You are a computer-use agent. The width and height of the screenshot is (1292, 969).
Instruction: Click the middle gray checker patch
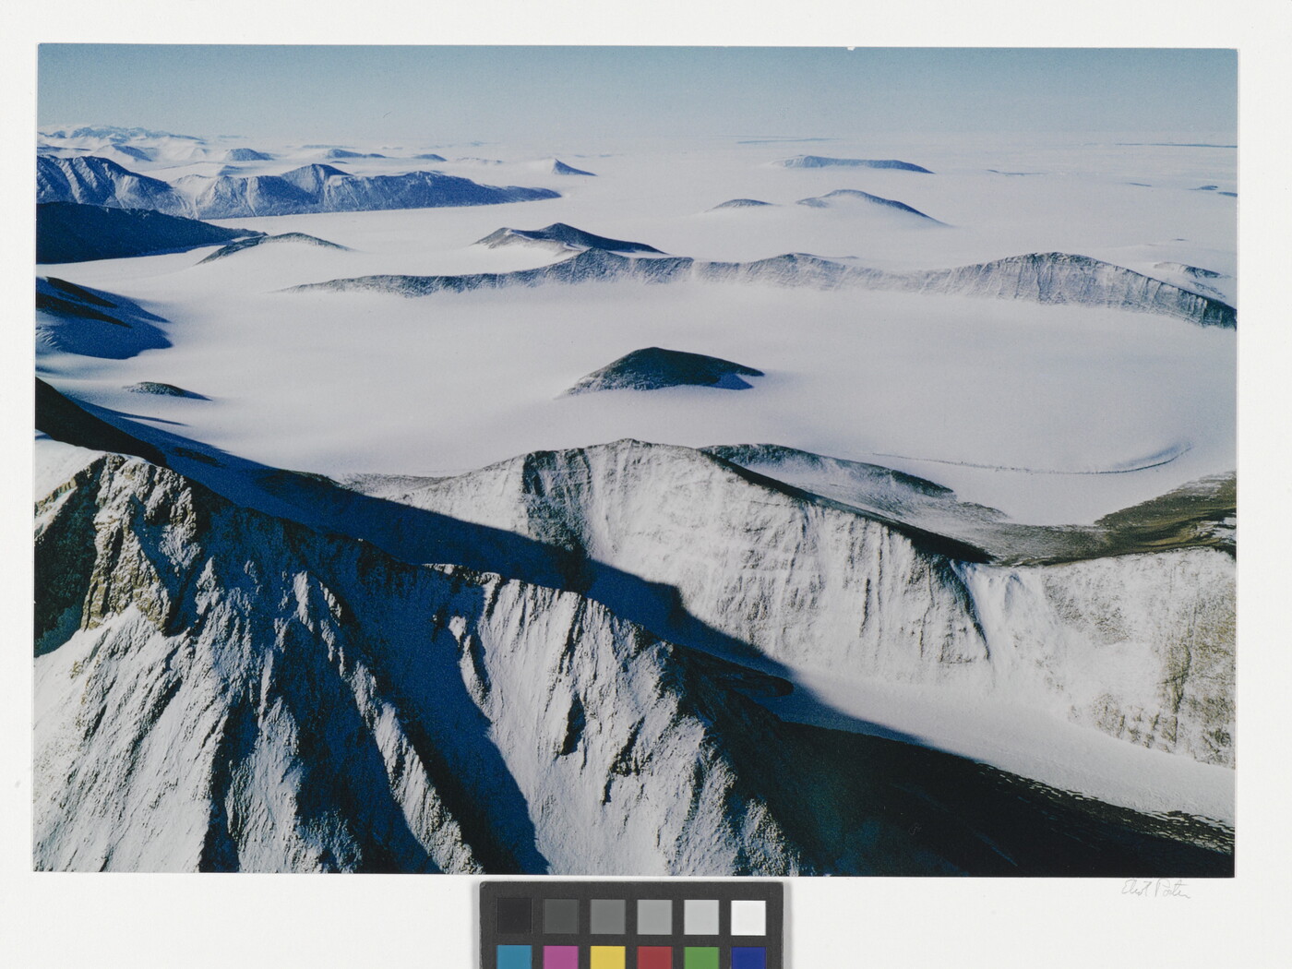(608, 916)
